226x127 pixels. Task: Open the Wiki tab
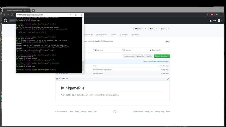point(113,35)
